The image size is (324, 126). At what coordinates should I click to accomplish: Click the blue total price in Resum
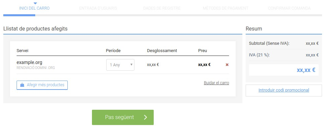tap(306, 70)
